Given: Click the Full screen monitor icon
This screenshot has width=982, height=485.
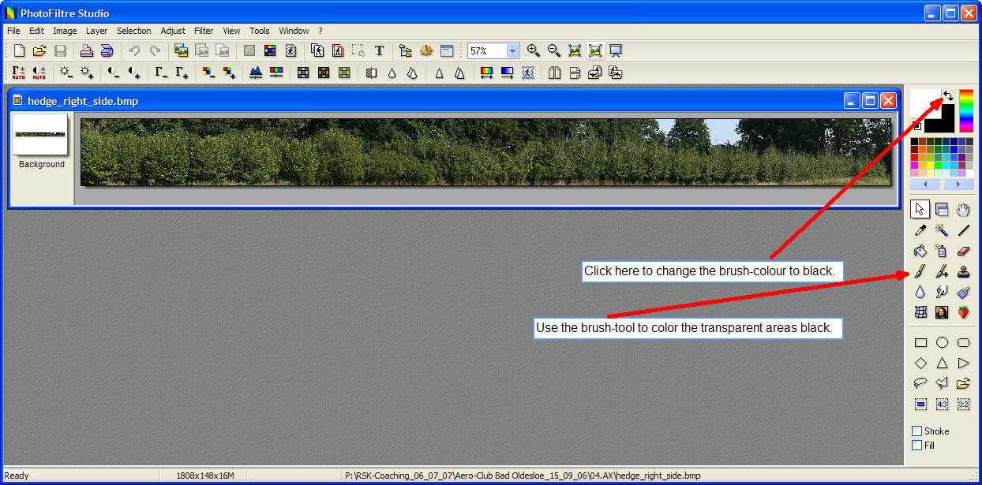Looking at the screenshot, I should coord(617,50).
